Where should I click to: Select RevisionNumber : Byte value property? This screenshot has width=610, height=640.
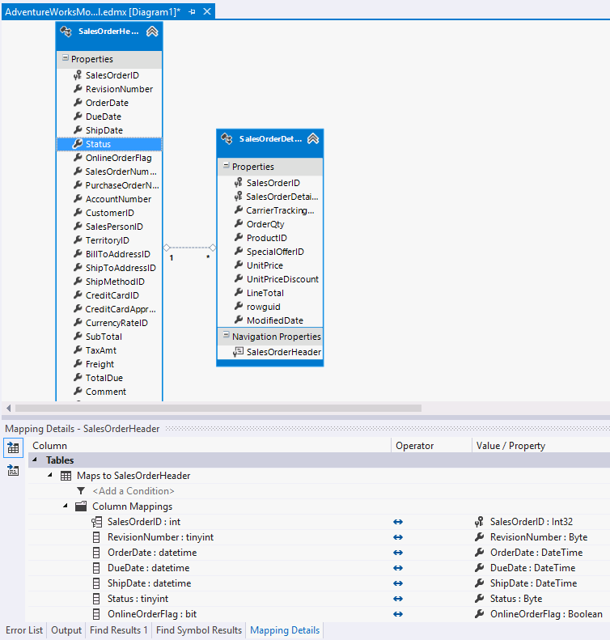click(539, 537)
